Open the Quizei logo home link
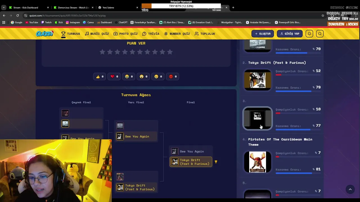 click(44, 34)
